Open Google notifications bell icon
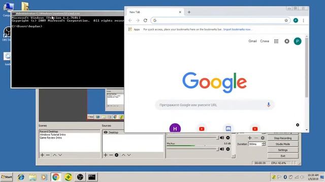The image size is (325, 182). click(x=286, y=41)
